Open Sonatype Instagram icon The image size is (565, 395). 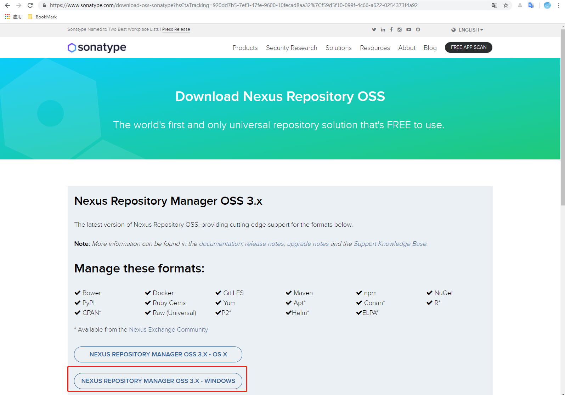coord(400,29)
